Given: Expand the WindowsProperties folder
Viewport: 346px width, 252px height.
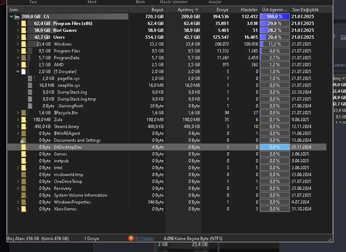Looking at the screenshot, I should (18, 202).
